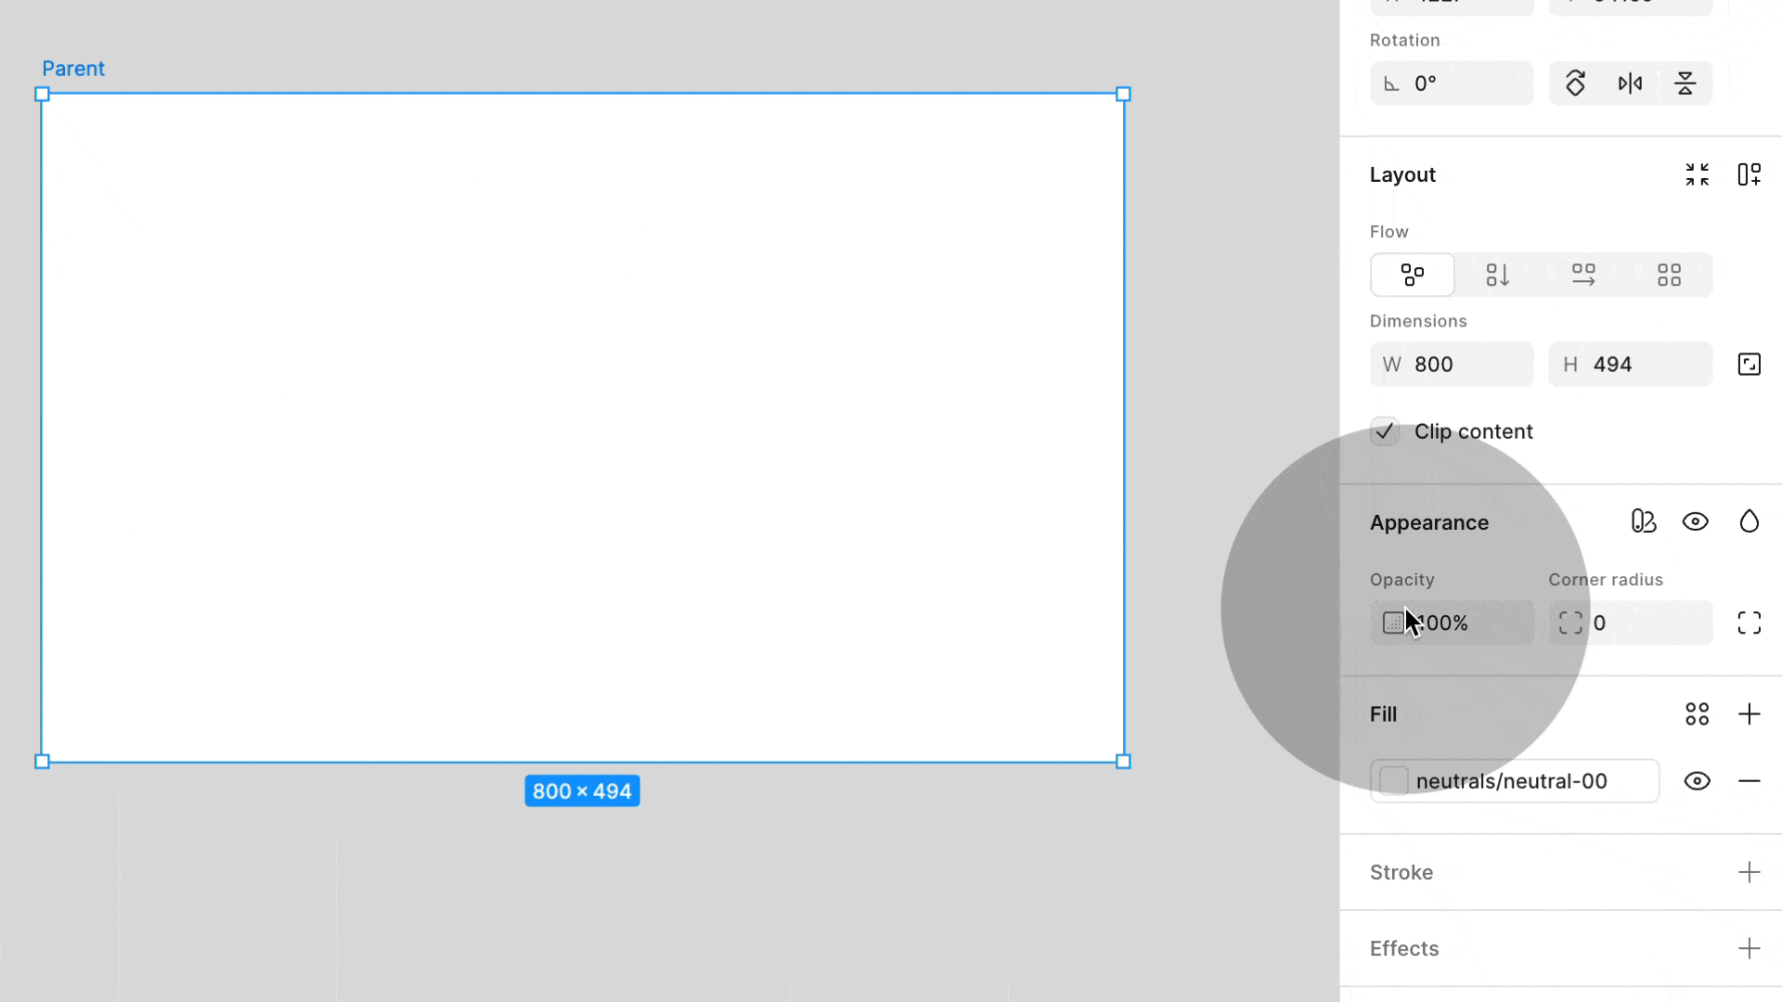1782x1002 pixels.
Task: Select vertical flow layout option
Action: [1497, 275]
